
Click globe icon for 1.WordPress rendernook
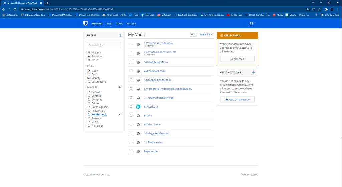[x=138, y=44]
